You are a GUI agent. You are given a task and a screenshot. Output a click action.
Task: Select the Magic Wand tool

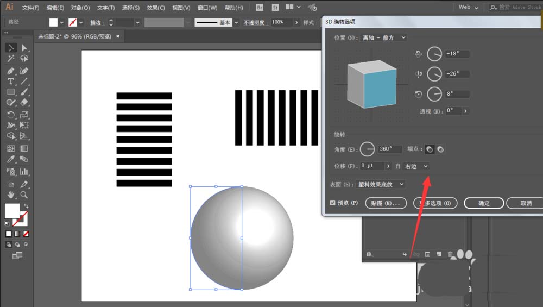coord(10,59)
